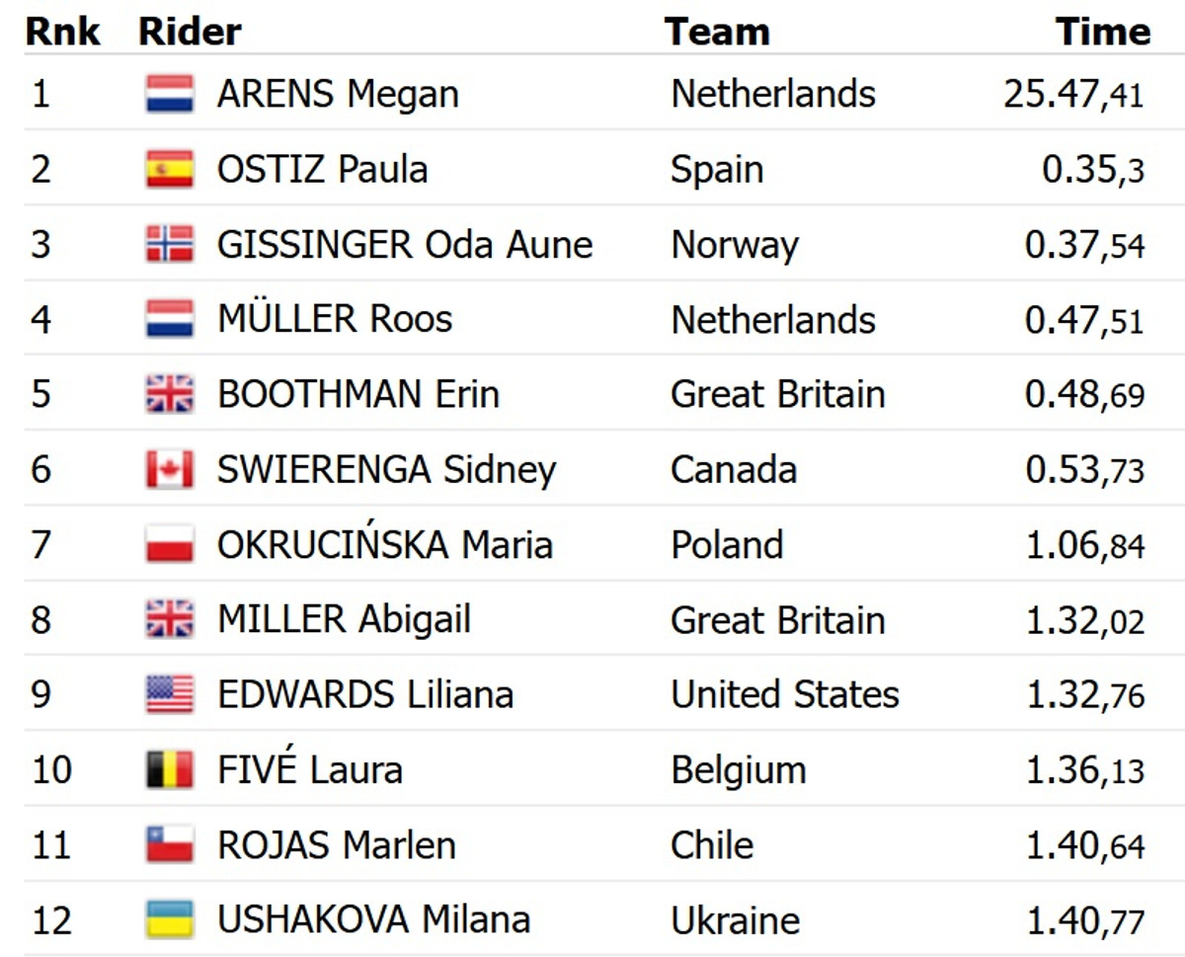Open rider MÜLLER Roos link

tap(335, 319)
